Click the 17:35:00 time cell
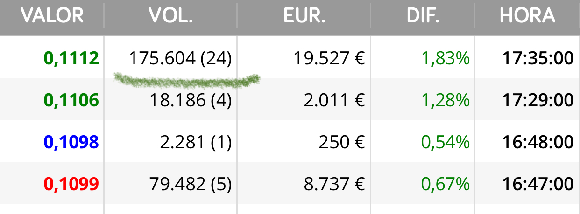 (538, 58)
